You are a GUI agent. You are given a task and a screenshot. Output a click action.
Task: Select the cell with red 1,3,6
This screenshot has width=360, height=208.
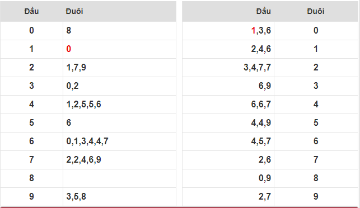tap(228, 31)
